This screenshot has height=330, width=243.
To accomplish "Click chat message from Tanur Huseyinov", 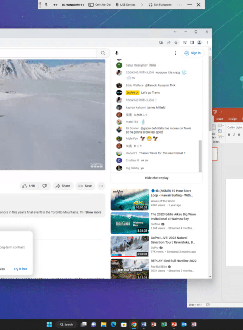I will 153,65.
